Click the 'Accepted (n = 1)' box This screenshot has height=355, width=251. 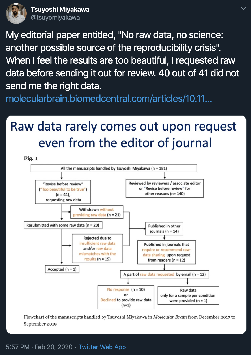coord(62,269)
